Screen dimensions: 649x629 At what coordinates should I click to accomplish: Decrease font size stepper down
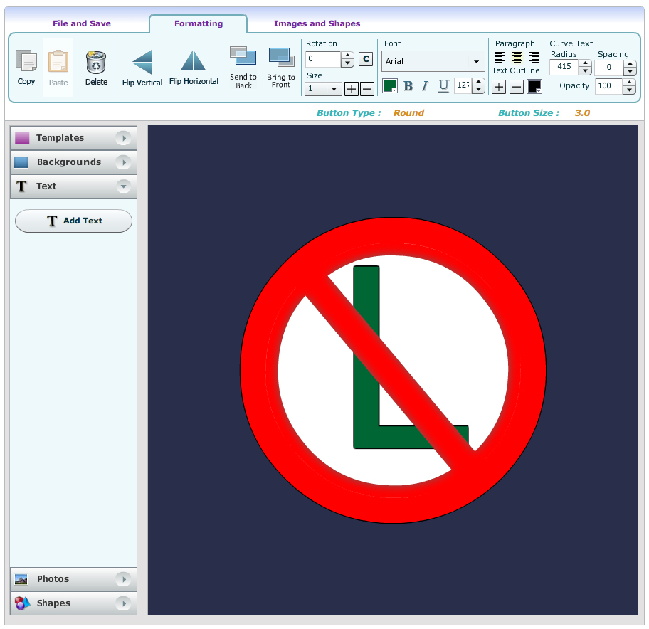pos(478,90)
